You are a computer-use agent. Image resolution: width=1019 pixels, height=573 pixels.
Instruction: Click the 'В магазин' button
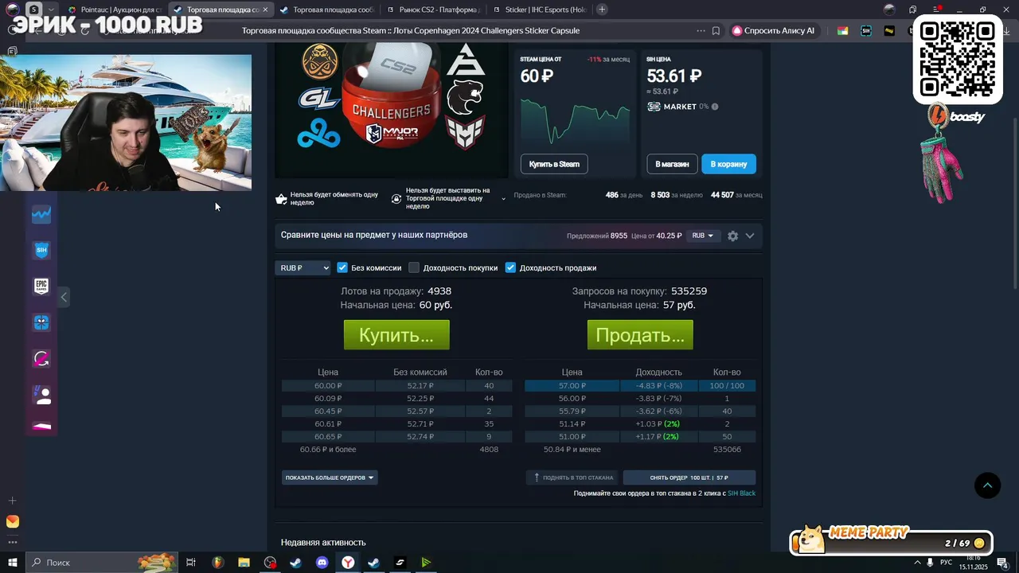[x=672, y=164]
